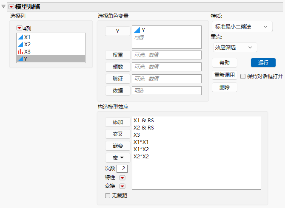
Task: Click the highlighted Y column in 选择列
Action: pos(51,59)
